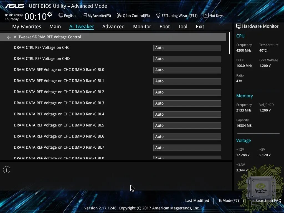Image resolution: width=284 pixels, height=213 pixels.
Task: Set CHC DIMM0 Rank0 BL1 voltage field
Action: pyautogui.click(x=187, y=81)
